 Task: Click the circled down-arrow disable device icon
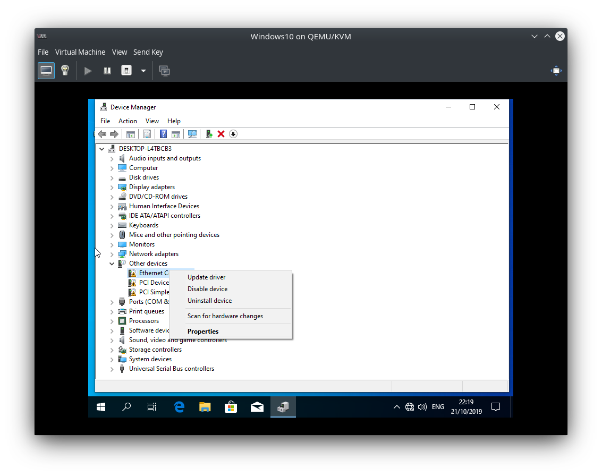(x=233, y=134)
